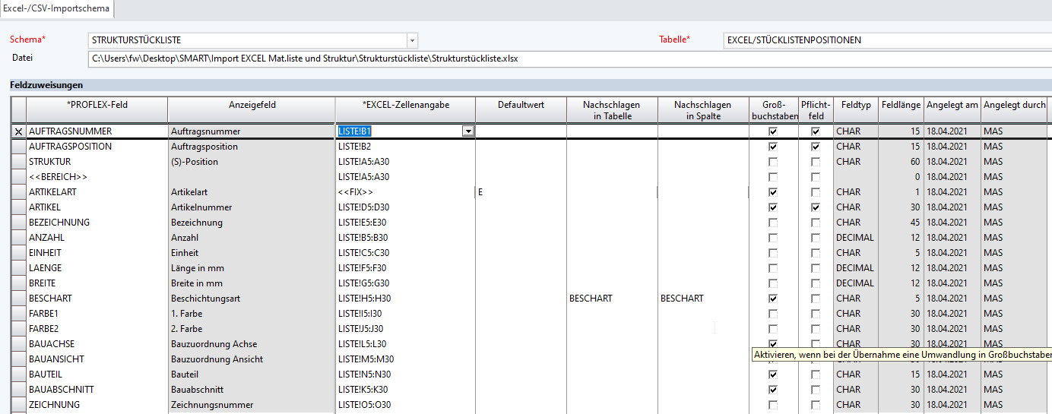Select the ZEICHNUNG field row
The image size is (1052, 414).
click(97, 405)
